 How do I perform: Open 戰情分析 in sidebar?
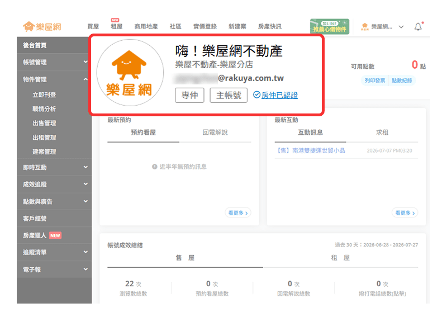[x=44, y=108]
